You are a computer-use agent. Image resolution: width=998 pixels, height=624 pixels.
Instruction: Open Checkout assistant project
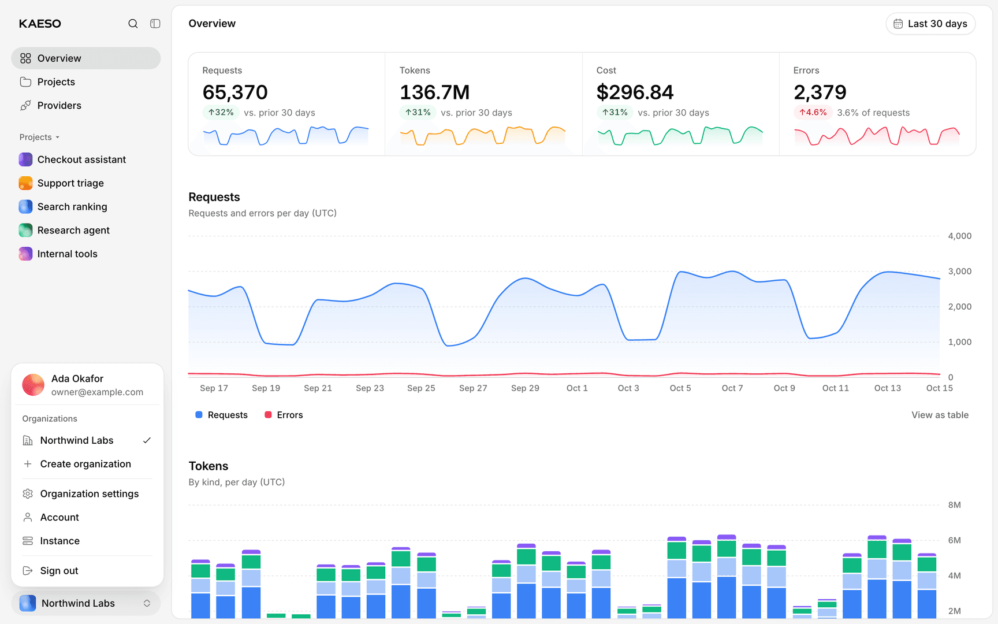[85, 159]
